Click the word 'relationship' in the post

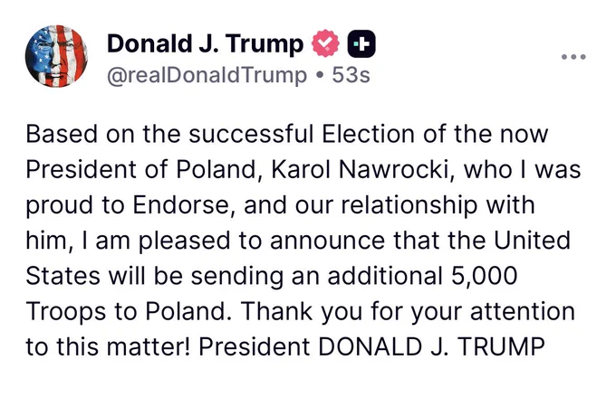409,205
